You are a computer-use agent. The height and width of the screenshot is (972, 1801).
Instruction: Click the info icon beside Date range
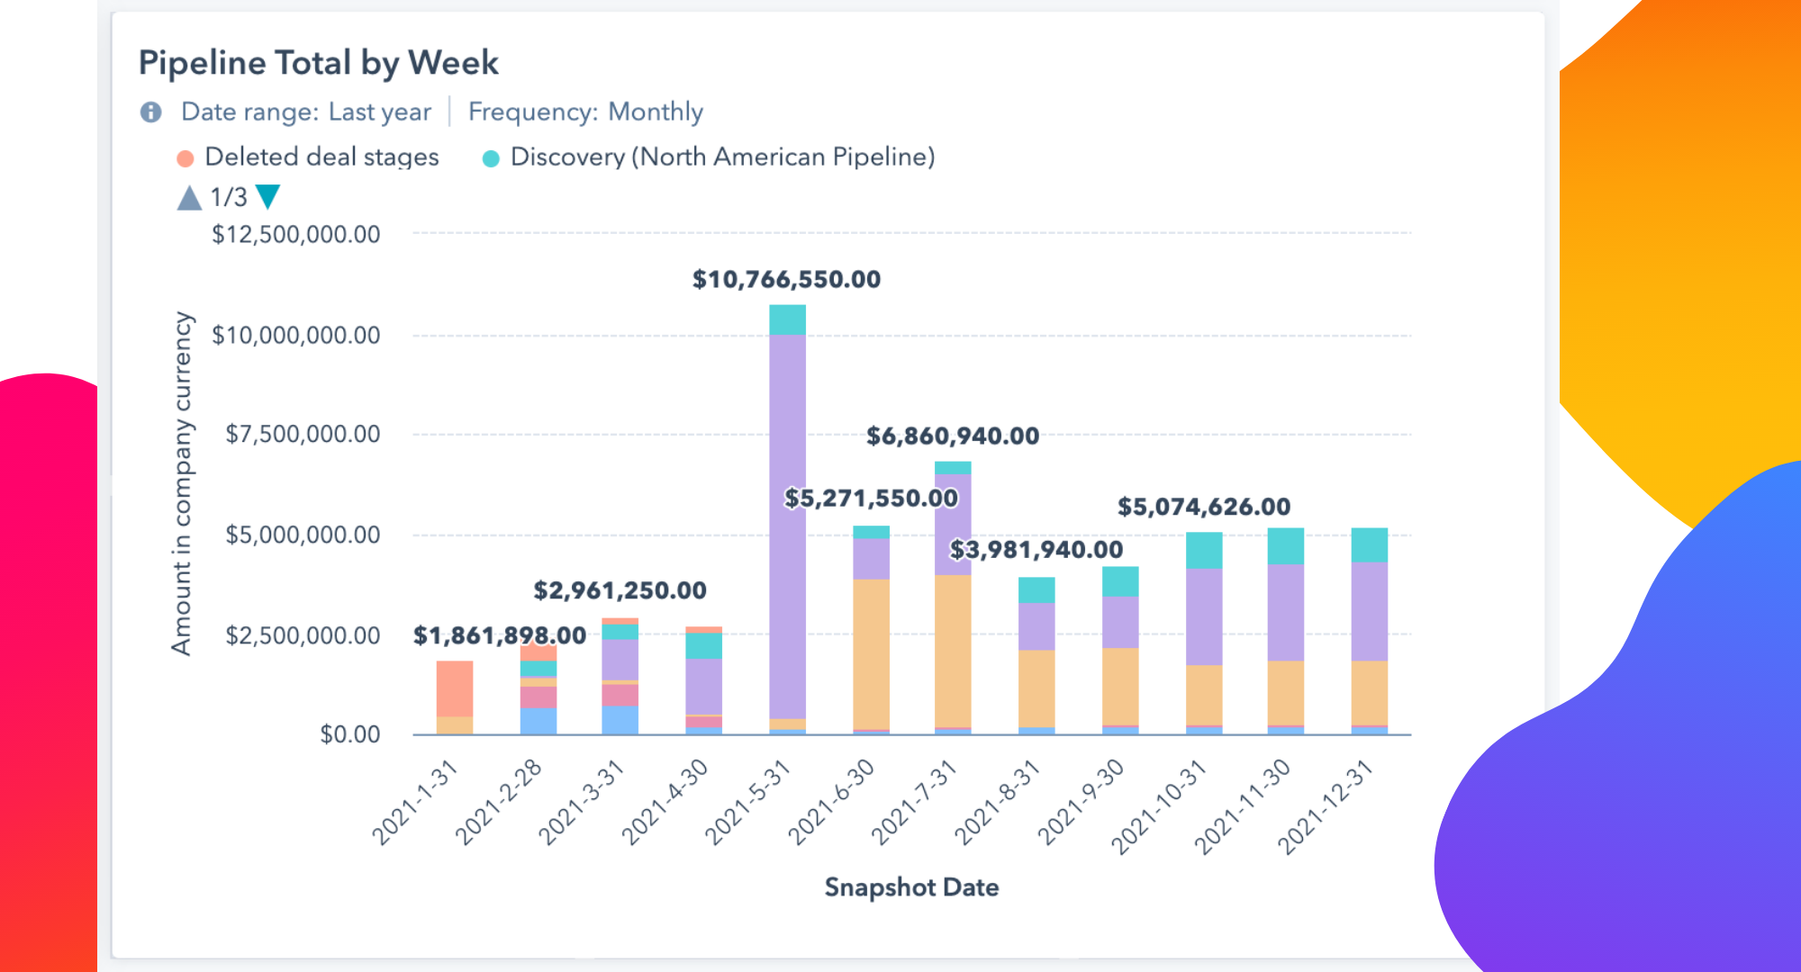point(150,112)
